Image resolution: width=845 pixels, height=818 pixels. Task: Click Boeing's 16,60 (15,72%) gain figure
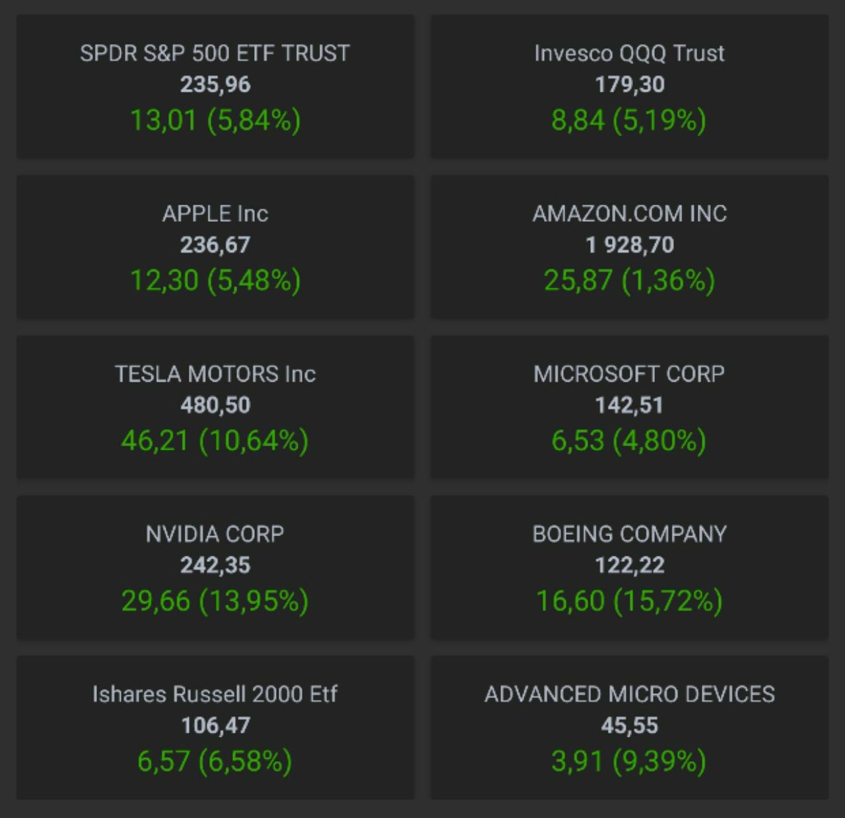[629, 601]
